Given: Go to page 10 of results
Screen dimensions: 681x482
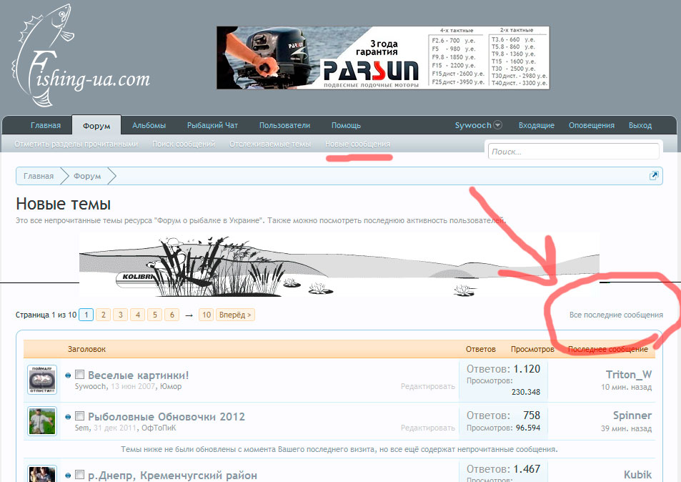Looking at the screenshot, I should pos(206,315).
